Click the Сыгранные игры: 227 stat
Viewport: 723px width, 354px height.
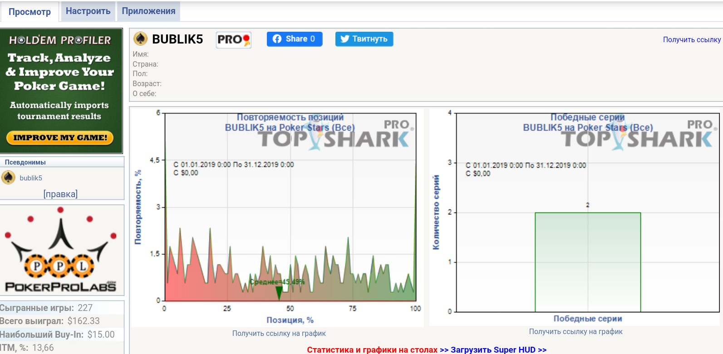[x=46, y=308]
